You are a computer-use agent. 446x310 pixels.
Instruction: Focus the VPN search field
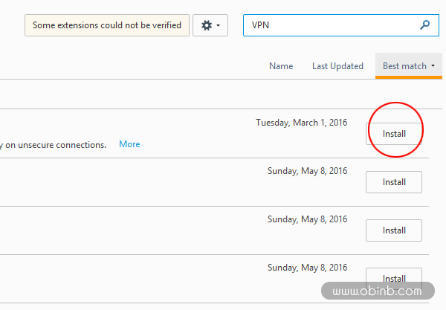341,25
